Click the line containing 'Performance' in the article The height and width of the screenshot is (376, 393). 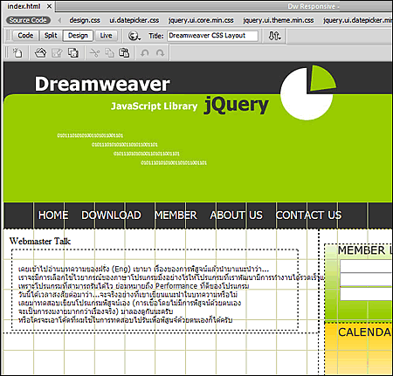[x=134, y=286]
